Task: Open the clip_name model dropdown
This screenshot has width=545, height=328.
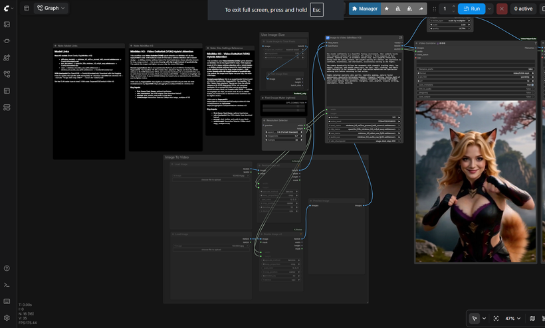Action: pos(364,129)
